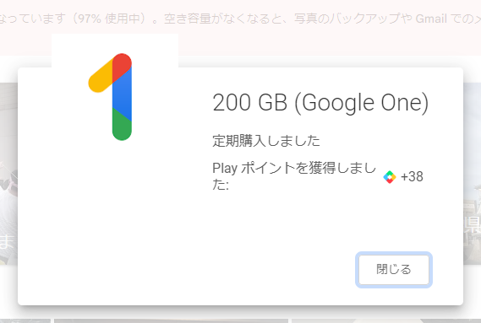Click the word Gmail in the top banner
481x323 pixels.
[431, 19]
